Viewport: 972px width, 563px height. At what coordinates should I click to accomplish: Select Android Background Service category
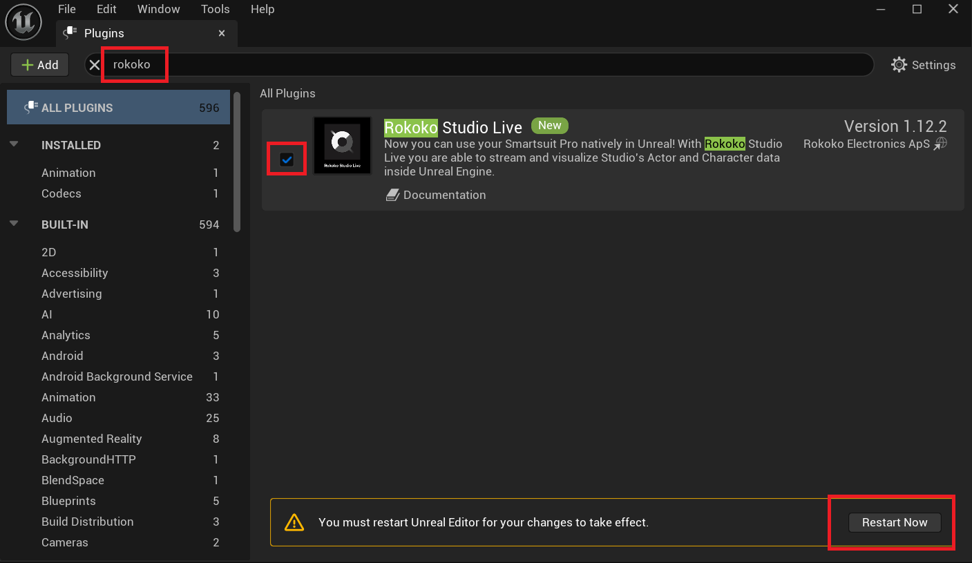pos(118,376)
